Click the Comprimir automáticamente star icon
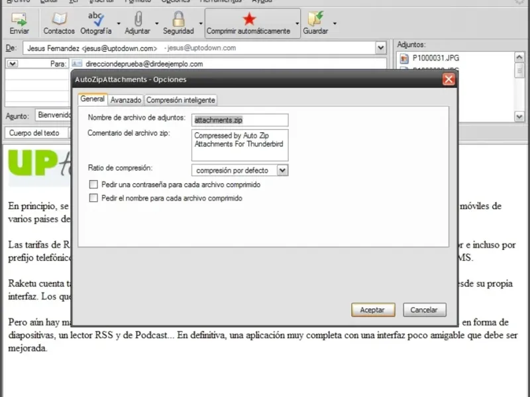Viewport: 530px width, 397px height. pos(250,19)
